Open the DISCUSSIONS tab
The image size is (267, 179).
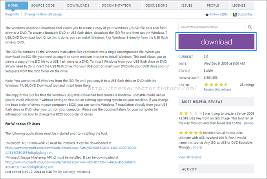(160, 5)
